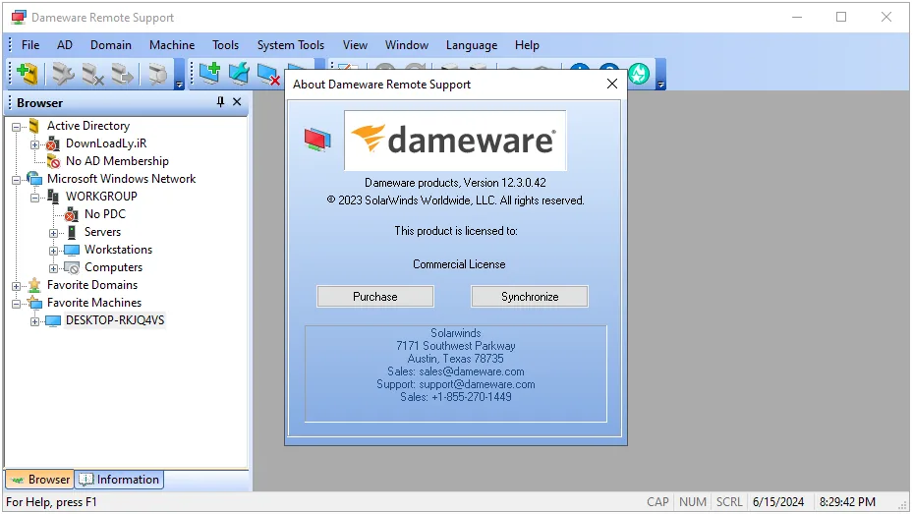Collapse the Active Directory tree node
Image resolution: width=913 pixels, height=514 pixels.
[x=17, y=127]
